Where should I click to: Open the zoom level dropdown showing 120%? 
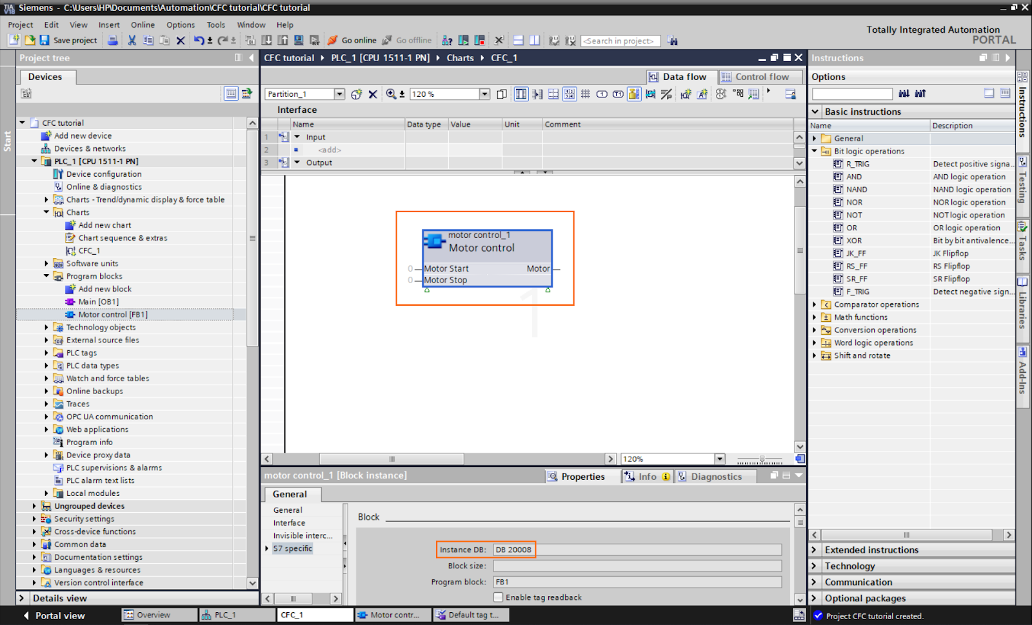[x=484, y=94]
